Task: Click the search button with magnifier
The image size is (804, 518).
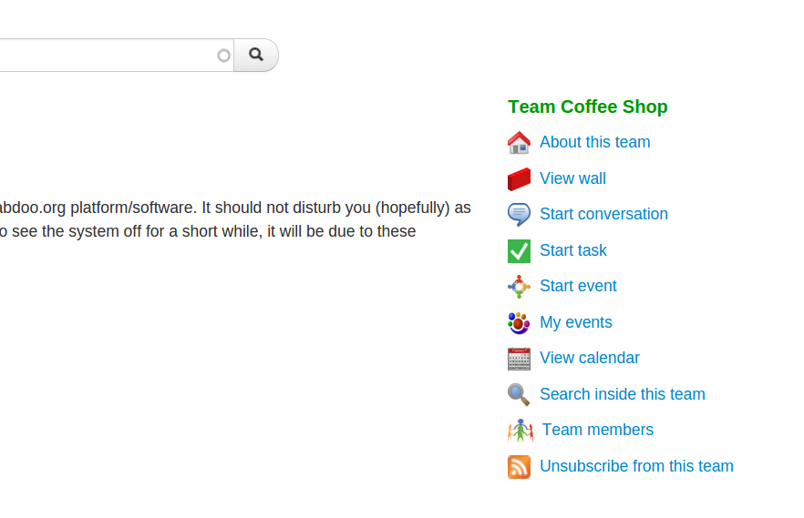Action: (256, 55)
